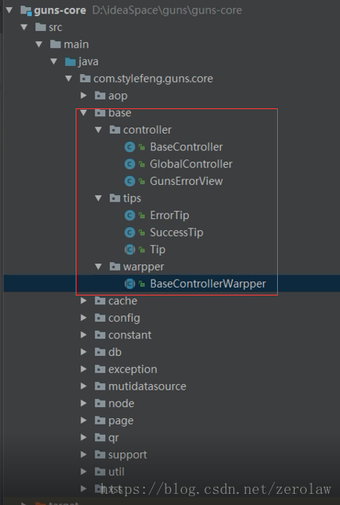Select the GunsErrorView file name
This screenshot has height=505, width=340.
186,181
